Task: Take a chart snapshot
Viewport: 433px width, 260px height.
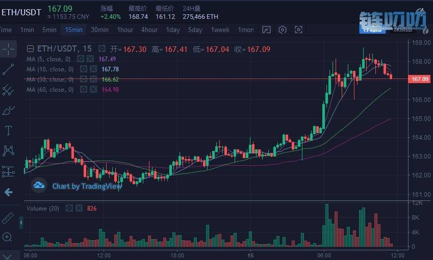Action: point(298,30)
